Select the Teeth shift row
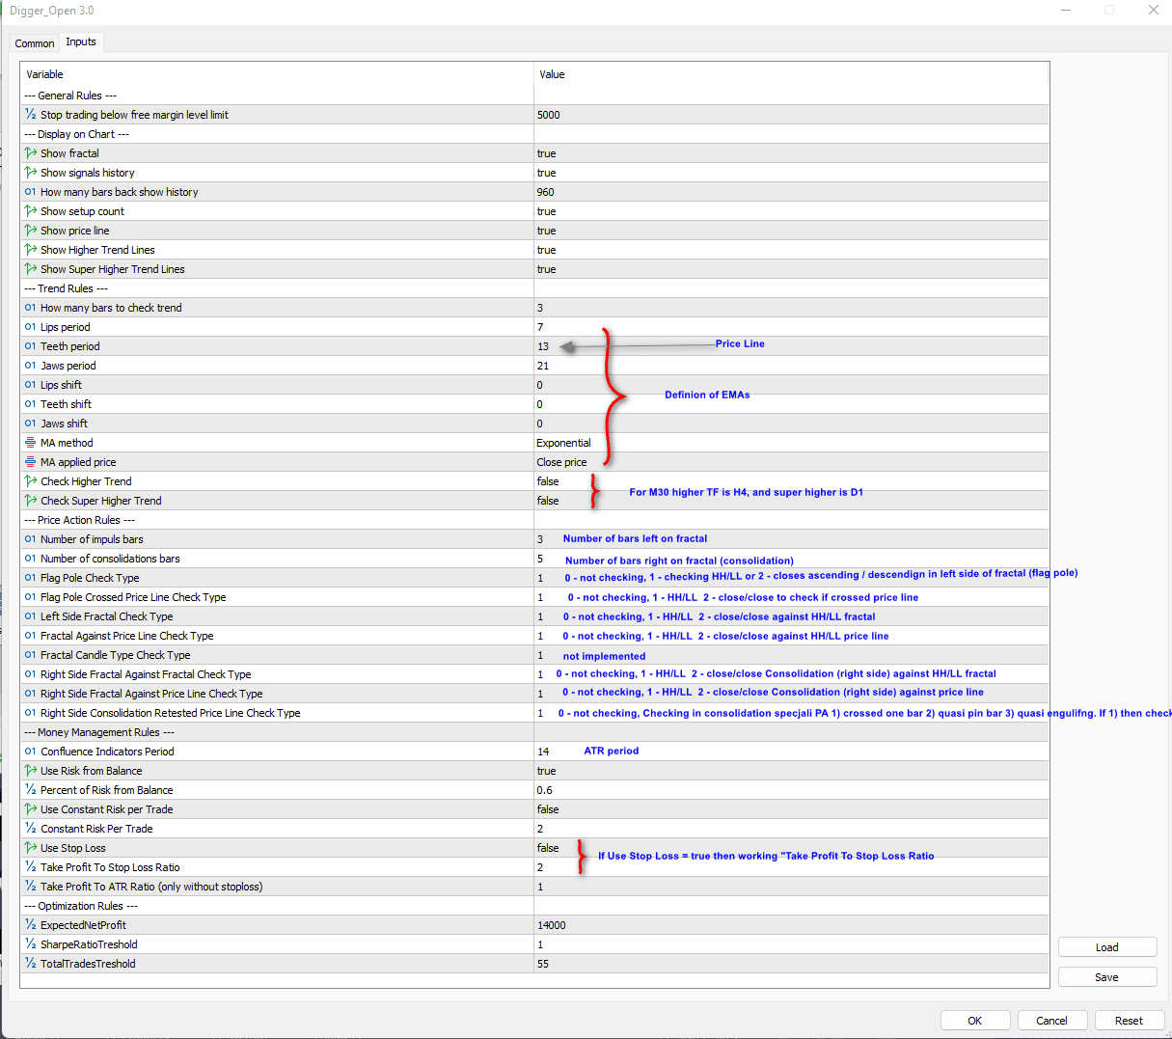Image resolution: width=1172 pixels, height=1039 pixels. coord(534,404)
